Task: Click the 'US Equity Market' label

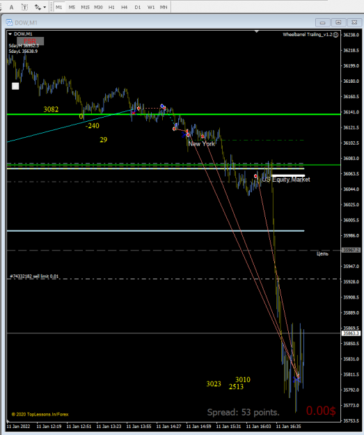Action: click(286, 180)
